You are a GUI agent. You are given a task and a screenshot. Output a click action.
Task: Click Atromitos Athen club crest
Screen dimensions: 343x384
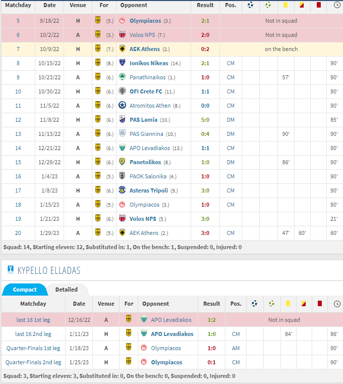pyautogui.click(x=122, y=105)
